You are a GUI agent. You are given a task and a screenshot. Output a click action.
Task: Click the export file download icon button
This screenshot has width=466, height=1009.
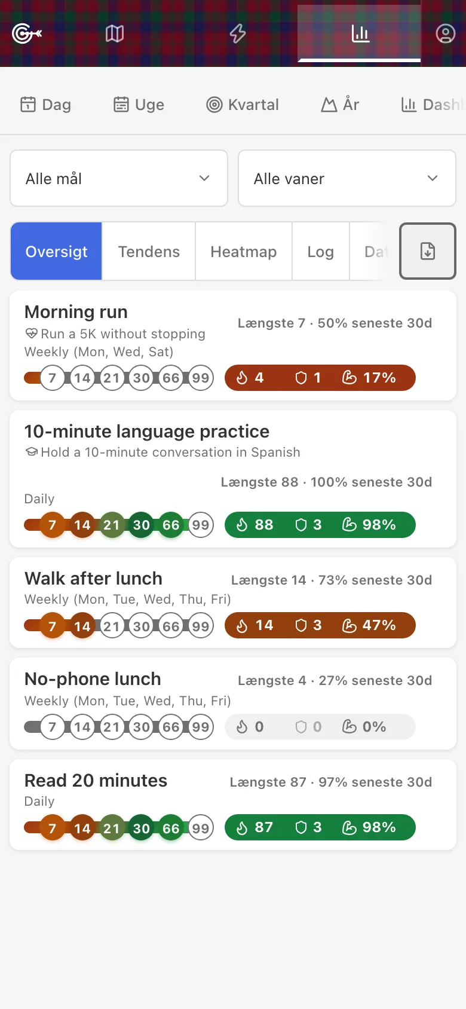click(x=428, y=251)
